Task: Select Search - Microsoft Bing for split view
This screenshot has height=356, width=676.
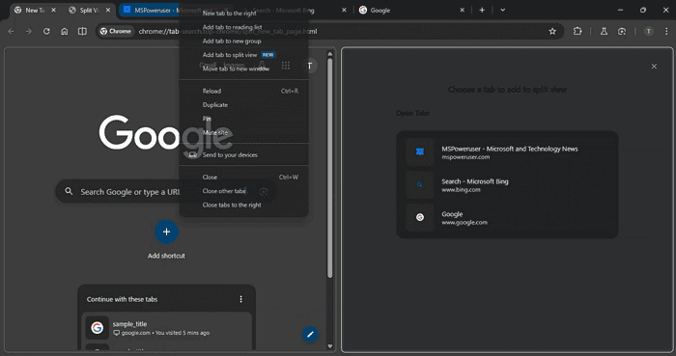Action: (507, 184)
